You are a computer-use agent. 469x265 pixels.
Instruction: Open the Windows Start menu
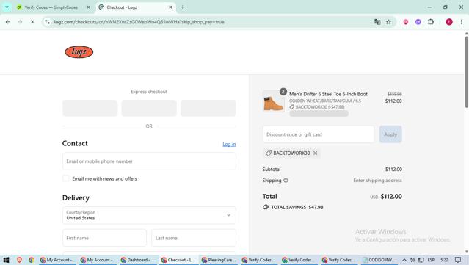pyautogui.click(x=6, y=260)
